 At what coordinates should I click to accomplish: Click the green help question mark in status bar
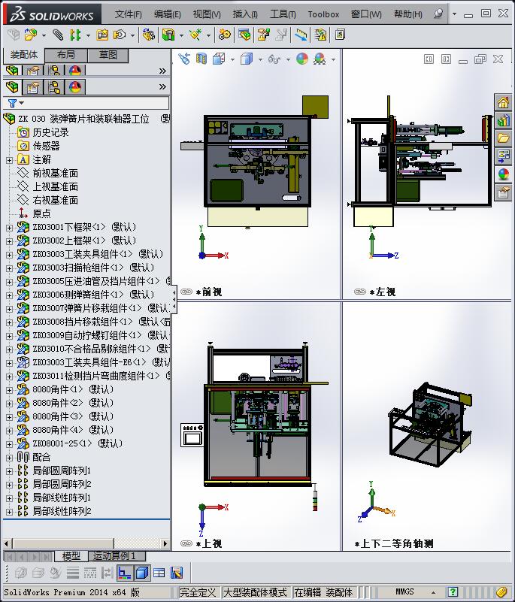453,592
